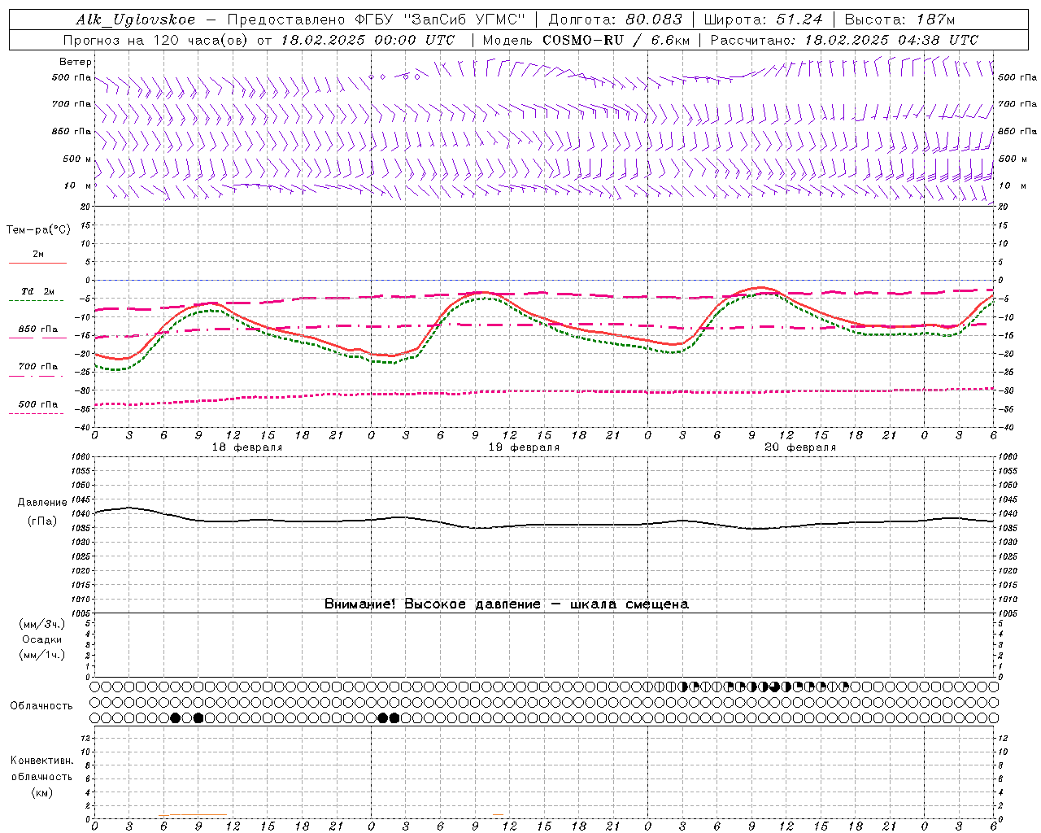Click the Высота: 187м value
Image resolution: width=1041 pixels, height=833 pixels.
pyautogui.click(x=899, y=20)
